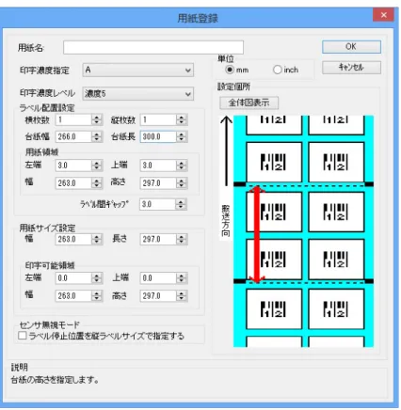
Task: Enable ラベル停止位置を縦ラベルサイズで指定する checkbox
Action: click(x=23, y=336)
